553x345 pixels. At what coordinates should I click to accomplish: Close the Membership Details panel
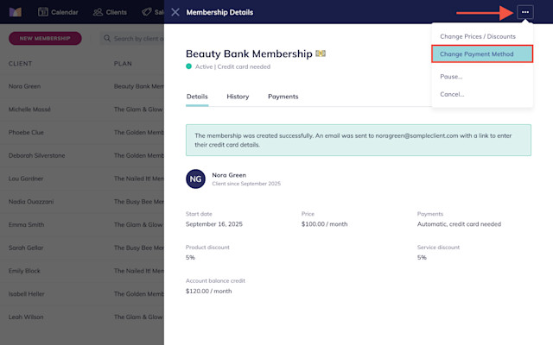tap(175, 12)
